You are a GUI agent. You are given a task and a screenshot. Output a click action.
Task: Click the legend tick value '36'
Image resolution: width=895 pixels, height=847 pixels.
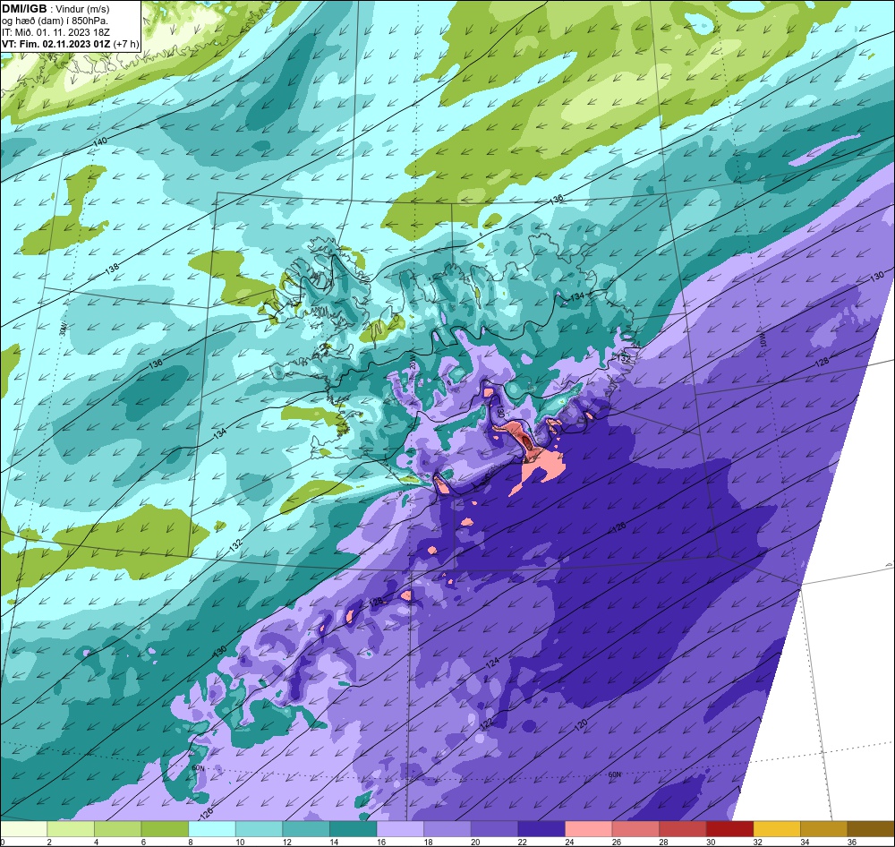tap(852, 842)
